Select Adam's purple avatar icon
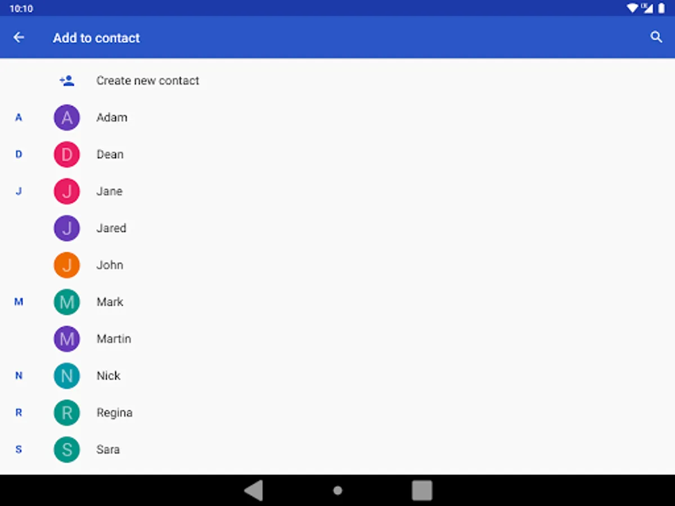The height and width of the screenshot is (506, 675). [67, 118]
